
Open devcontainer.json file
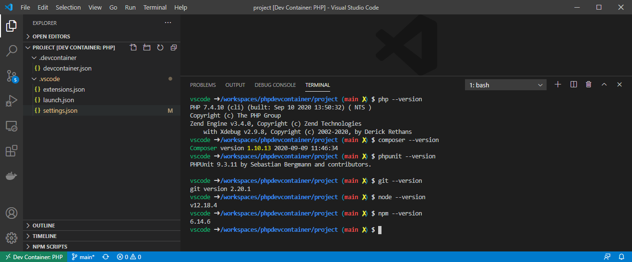[102, 69]
